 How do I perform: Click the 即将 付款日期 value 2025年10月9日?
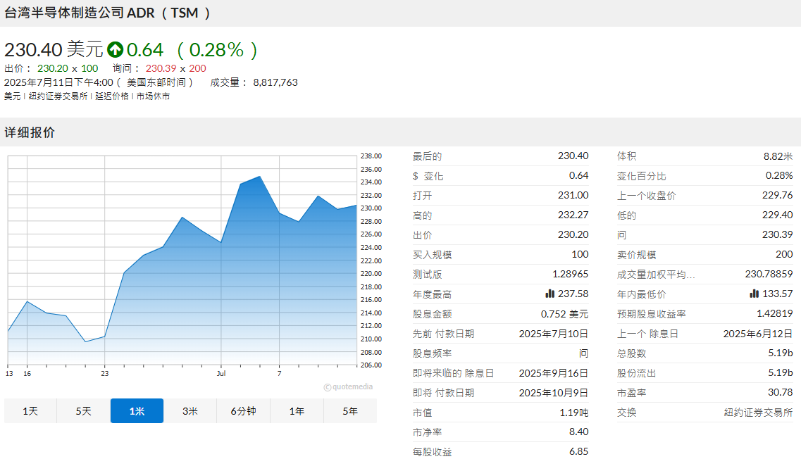(554, 393)
